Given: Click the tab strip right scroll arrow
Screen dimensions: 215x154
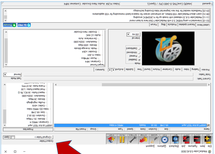Looking at the screenshot, I should click(x=110, y=70).
